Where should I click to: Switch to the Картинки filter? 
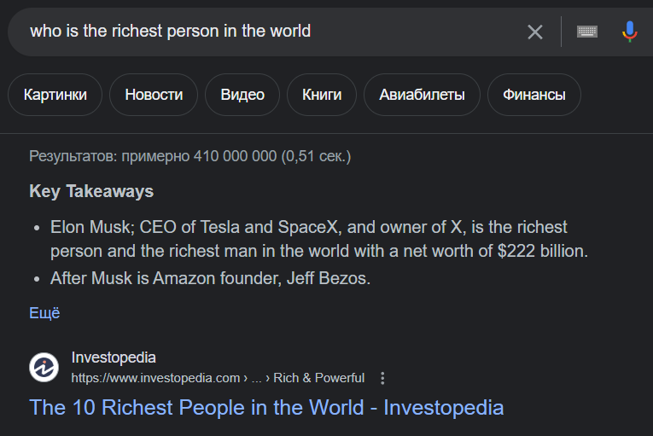[x=55, y=95]
